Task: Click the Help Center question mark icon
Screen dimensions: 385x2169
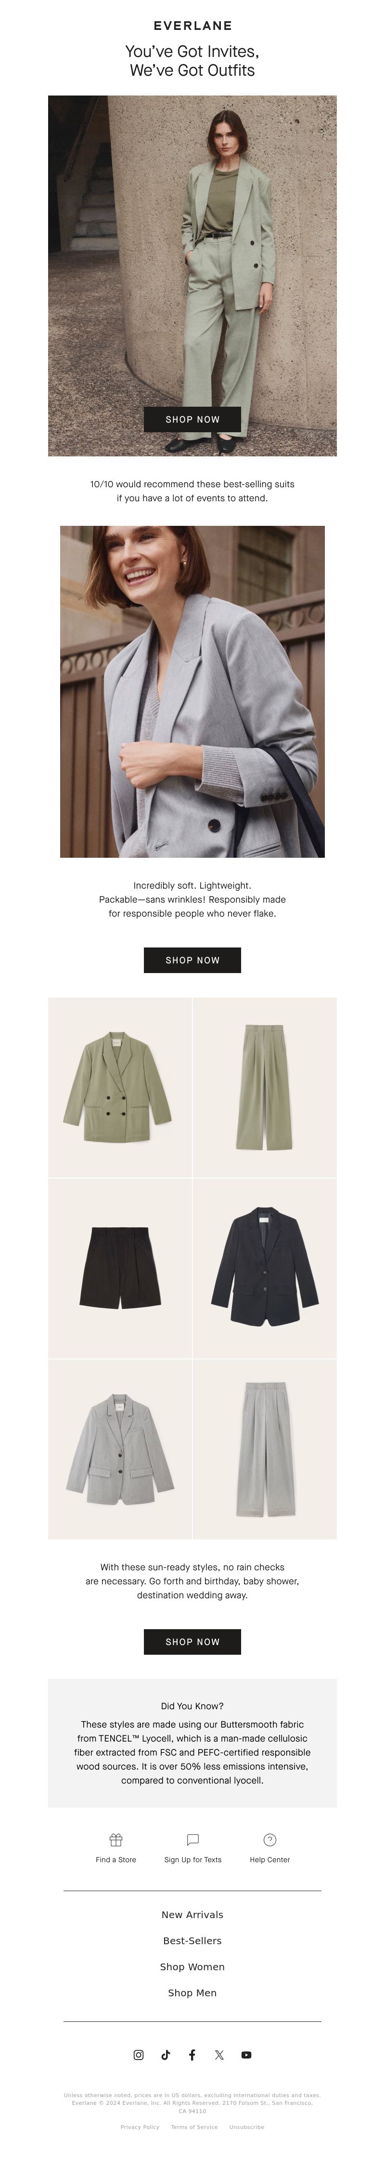Action: (270, 1839)
